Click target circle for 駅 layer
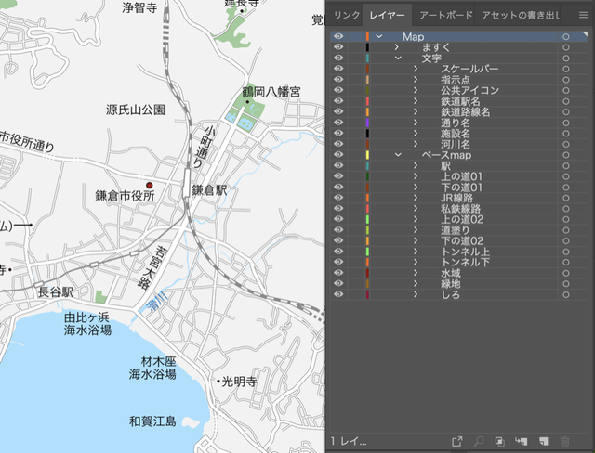 (x=566, y=165)
